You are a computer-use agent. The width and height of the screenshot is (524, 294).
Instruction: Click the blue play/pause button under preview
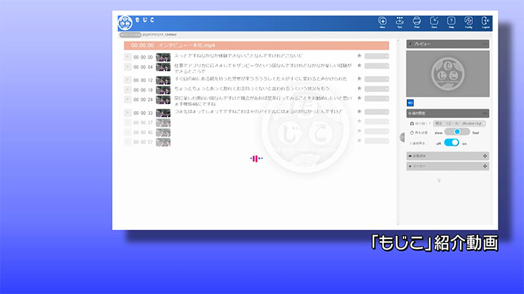pyautogui.click(x=410, y=103)
